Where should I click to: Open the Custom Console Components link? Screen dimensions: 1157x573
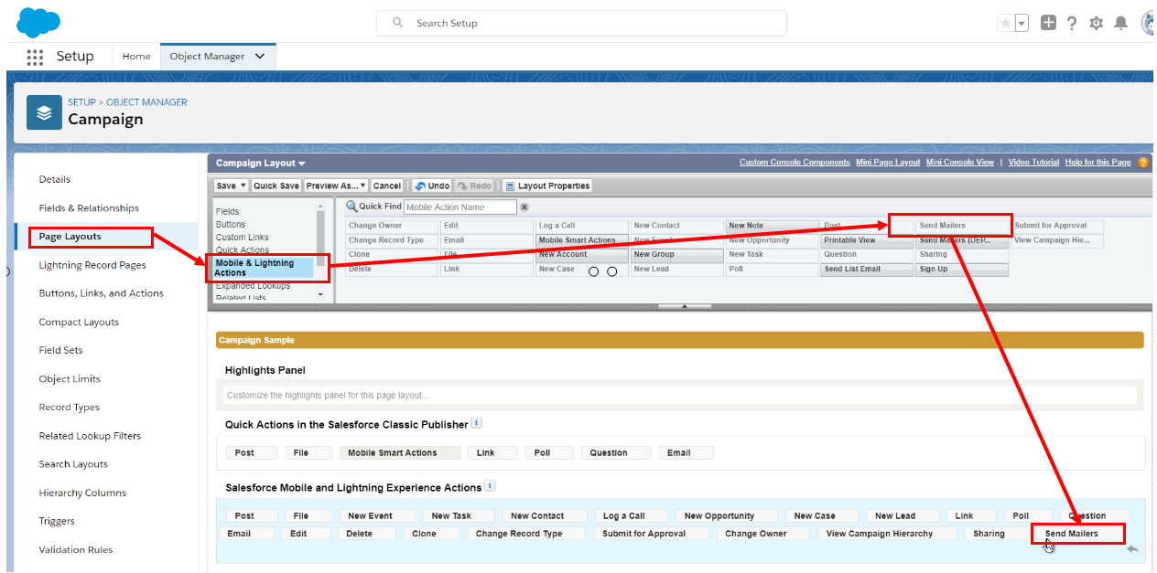tap(795, 163)
